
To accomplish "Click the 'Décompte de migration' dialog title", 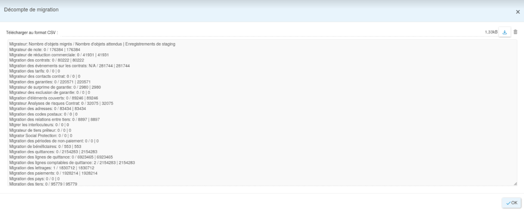I will (x=31, y=10).
